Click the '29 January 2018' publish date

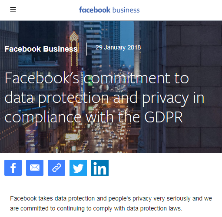pos(118,47)
